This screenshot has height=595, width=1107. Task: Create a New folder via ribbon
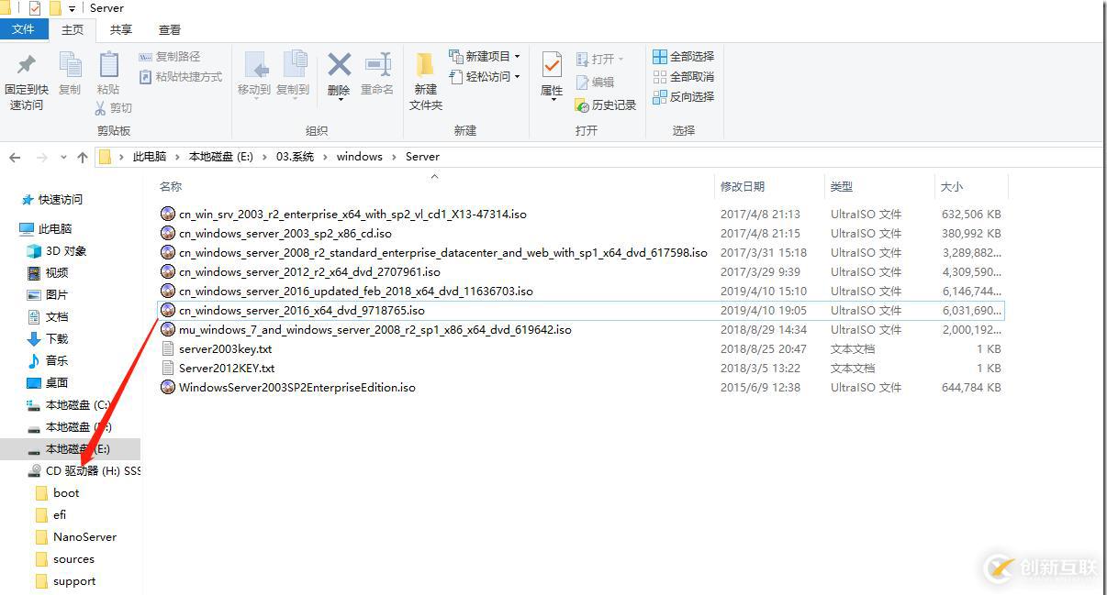tap(425, 81)
